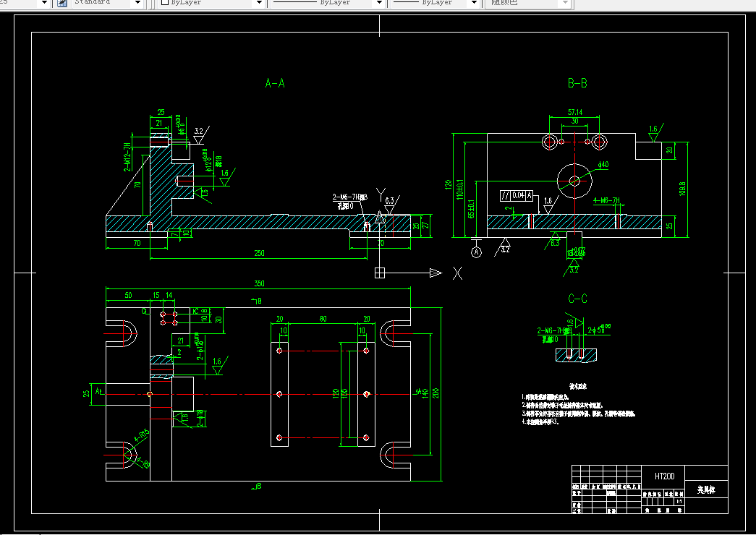Select the 4-M6-7H thread callout

606,200
